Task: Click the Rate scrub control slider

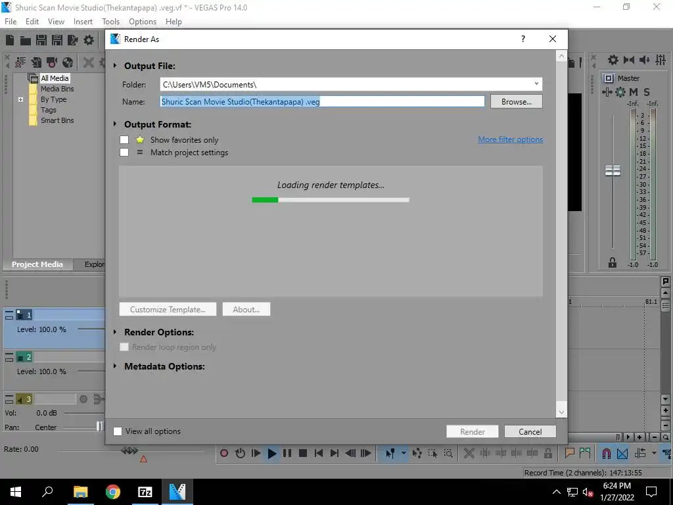Action: (129, 450)
